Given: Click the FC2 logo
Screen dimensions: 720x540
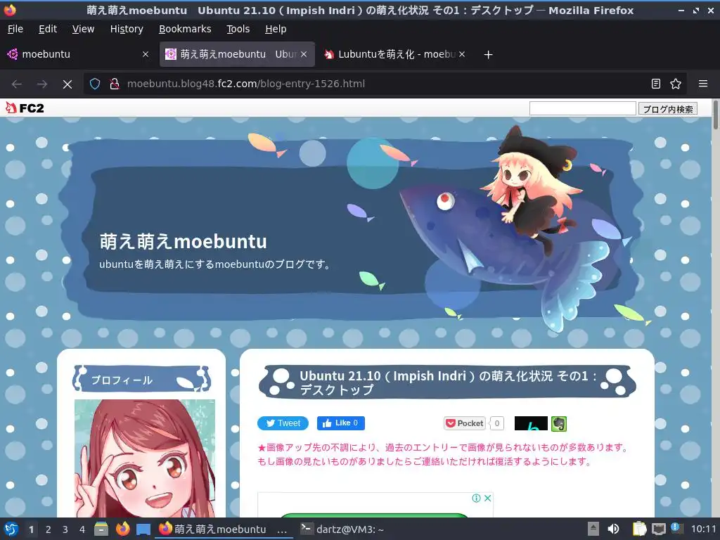Looking at the screenshot, I should point(25,108).
